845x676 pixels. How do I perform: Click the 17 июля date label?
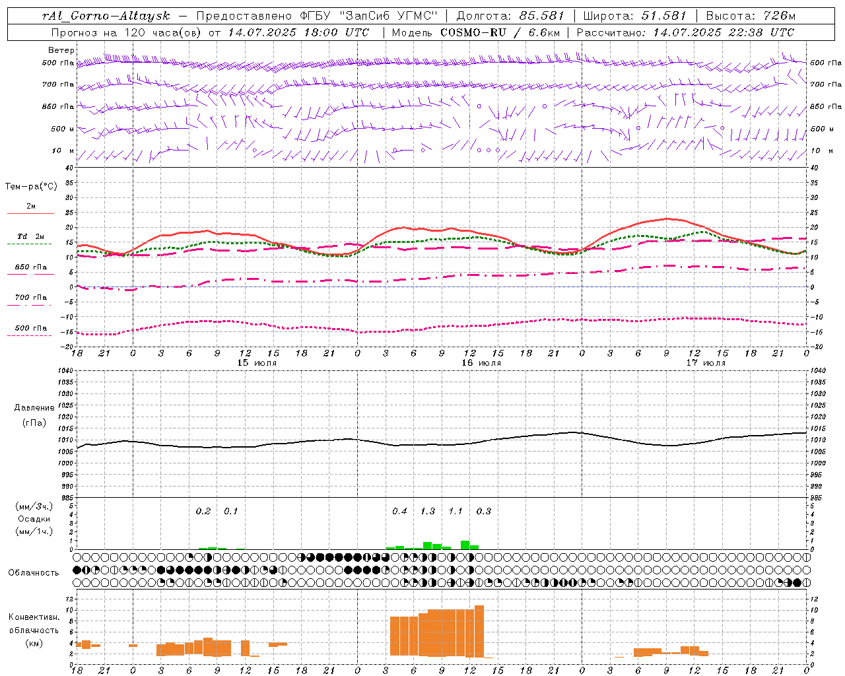click(x=706, y=363)
